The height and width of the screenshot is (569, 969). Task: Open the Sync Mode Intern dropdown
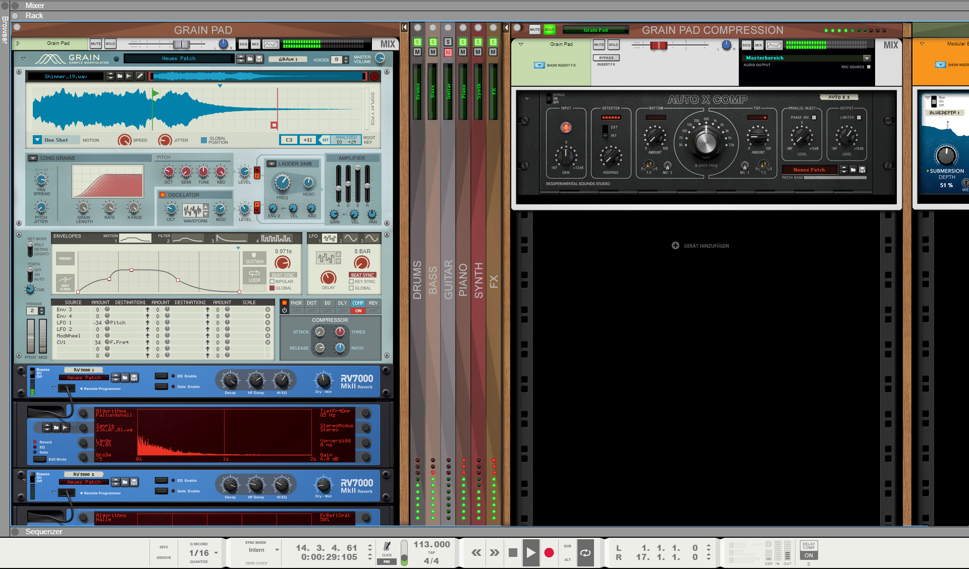click(277, 550)
